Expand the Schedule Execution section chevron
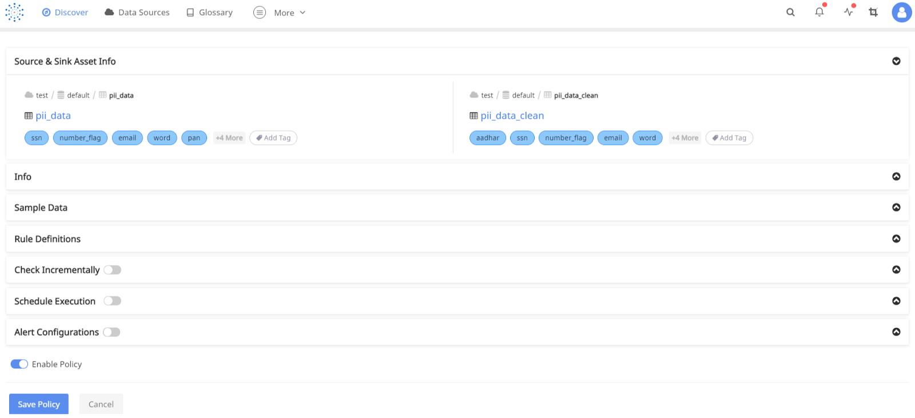Viewport: 915px width, 418px height. [x=896, y=301]
